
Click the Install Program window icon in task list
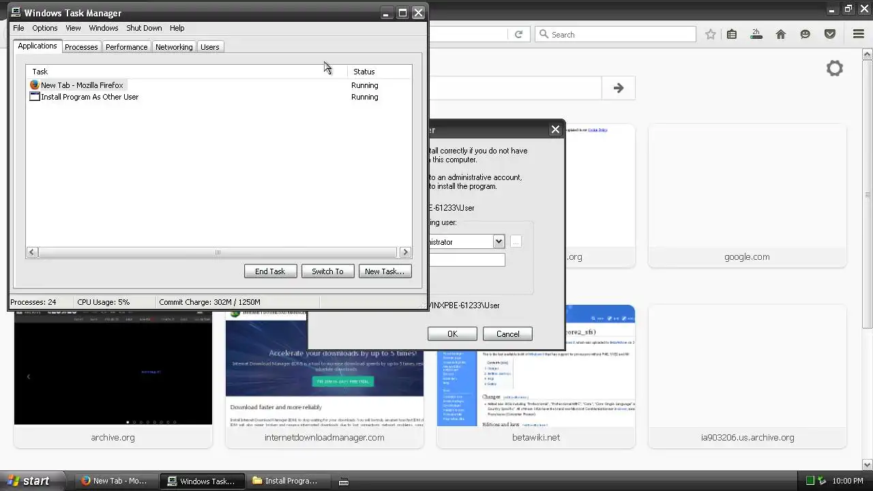click(x=35, y=97)
